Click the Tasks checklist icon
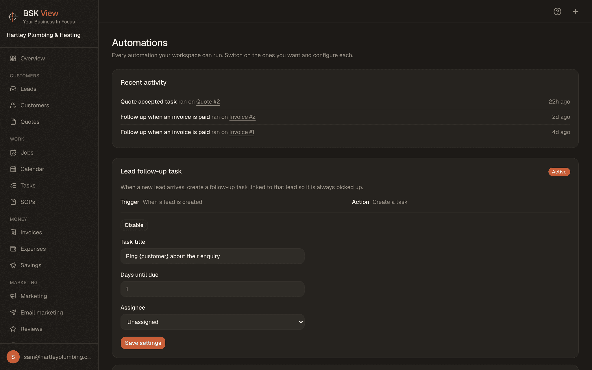 (x=13, y=186)
